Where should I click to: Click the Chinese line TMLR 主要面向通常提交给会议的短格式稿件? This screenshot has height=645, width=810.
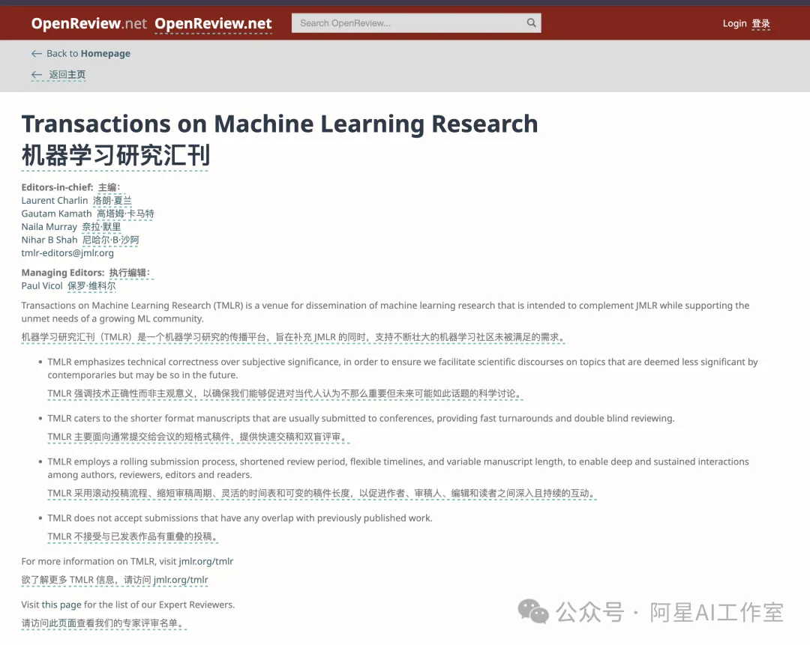tap(199, 437)
